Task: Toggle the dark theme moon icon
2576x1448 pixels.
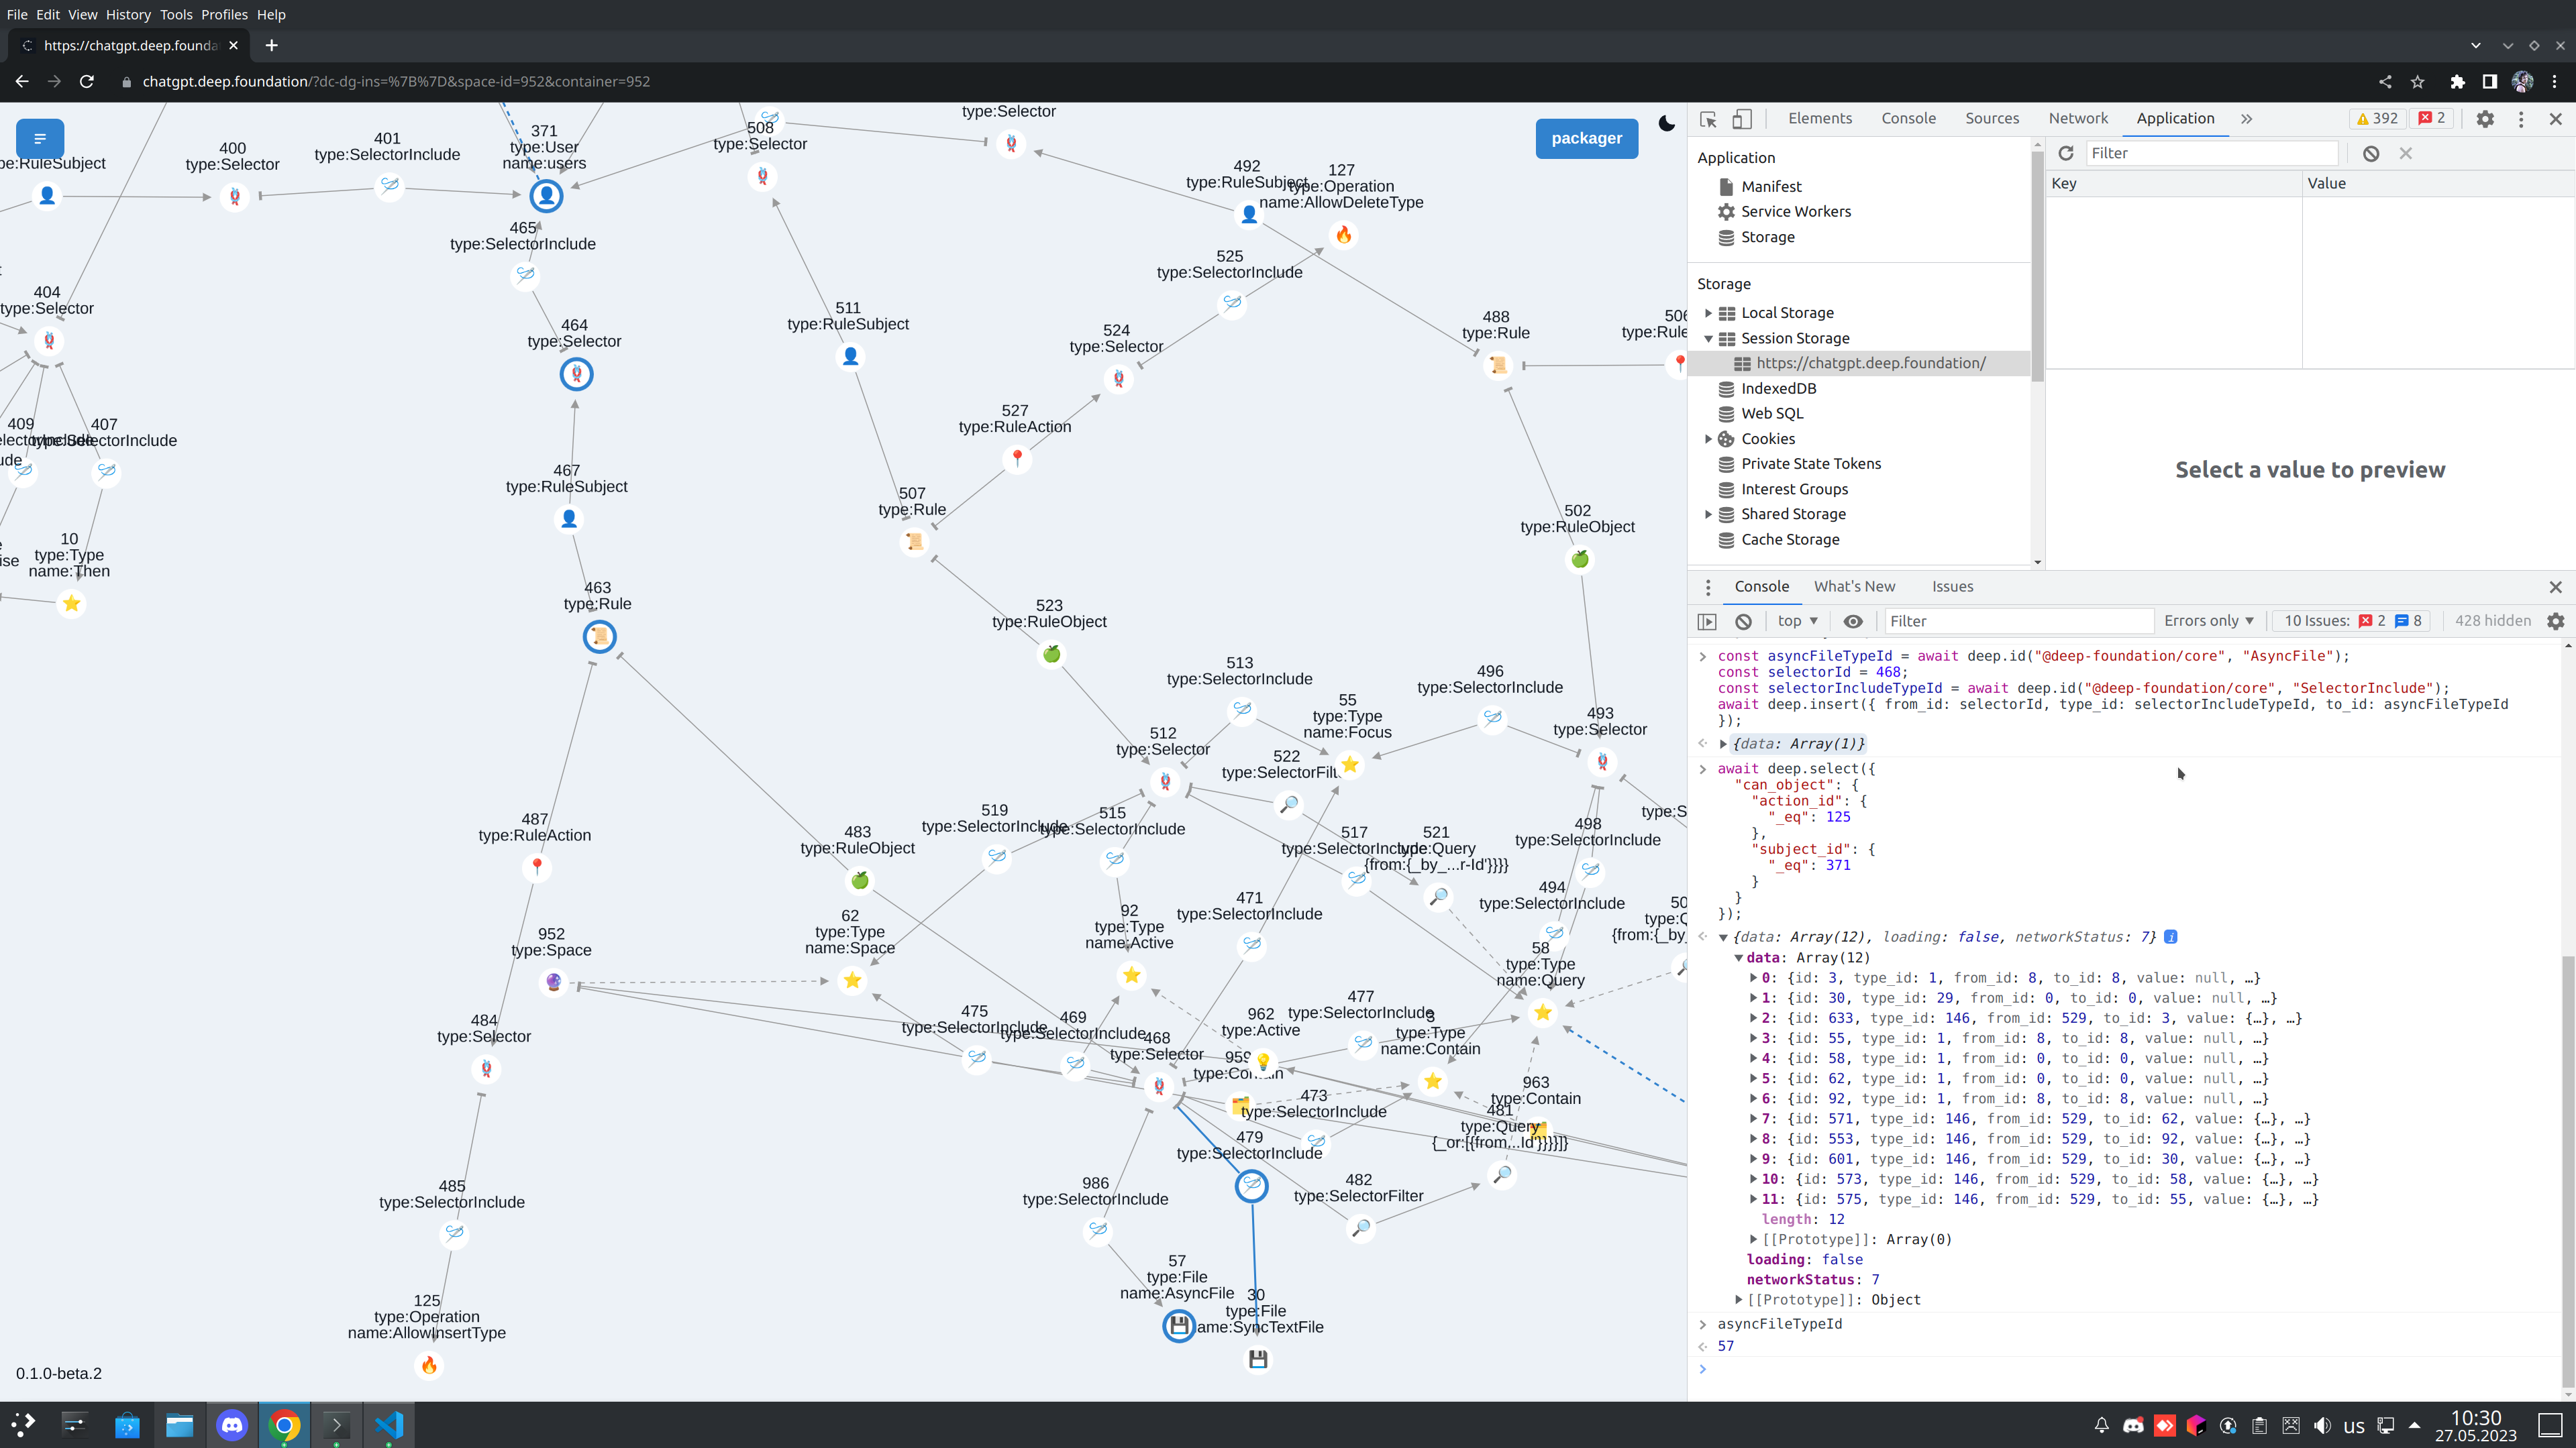Action: click(1666, 124)
